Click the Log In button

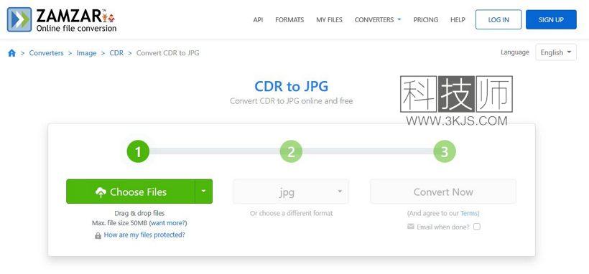[x=498, y=19]
